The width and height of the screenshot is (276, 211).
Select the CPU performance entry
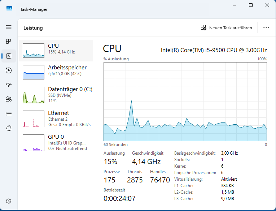(56, 51)
